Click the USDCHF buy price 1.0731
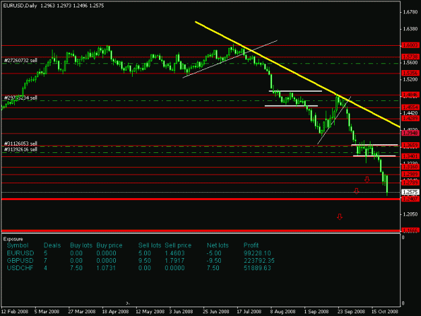The image size is (421, 316). tap(106, 268)
